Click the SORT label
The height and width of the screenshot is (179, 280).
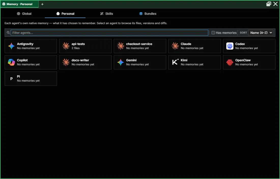[x=243, y=33]
